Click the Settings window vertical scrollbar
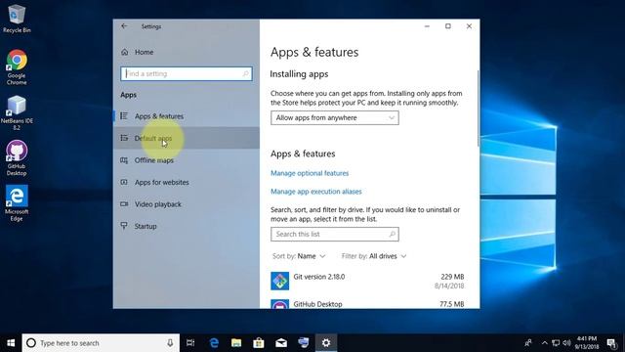This screenshot has height=352, width=625. point(478,109)
